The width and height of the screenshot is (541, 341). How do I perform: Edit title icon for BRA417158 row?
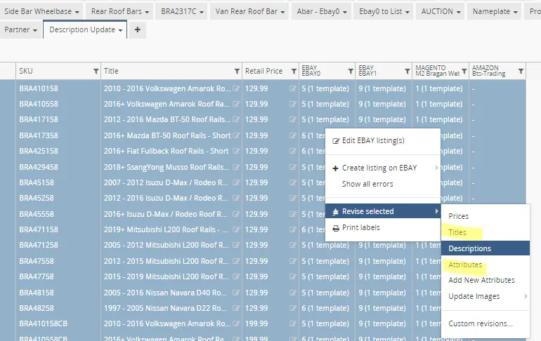[236, 119]
